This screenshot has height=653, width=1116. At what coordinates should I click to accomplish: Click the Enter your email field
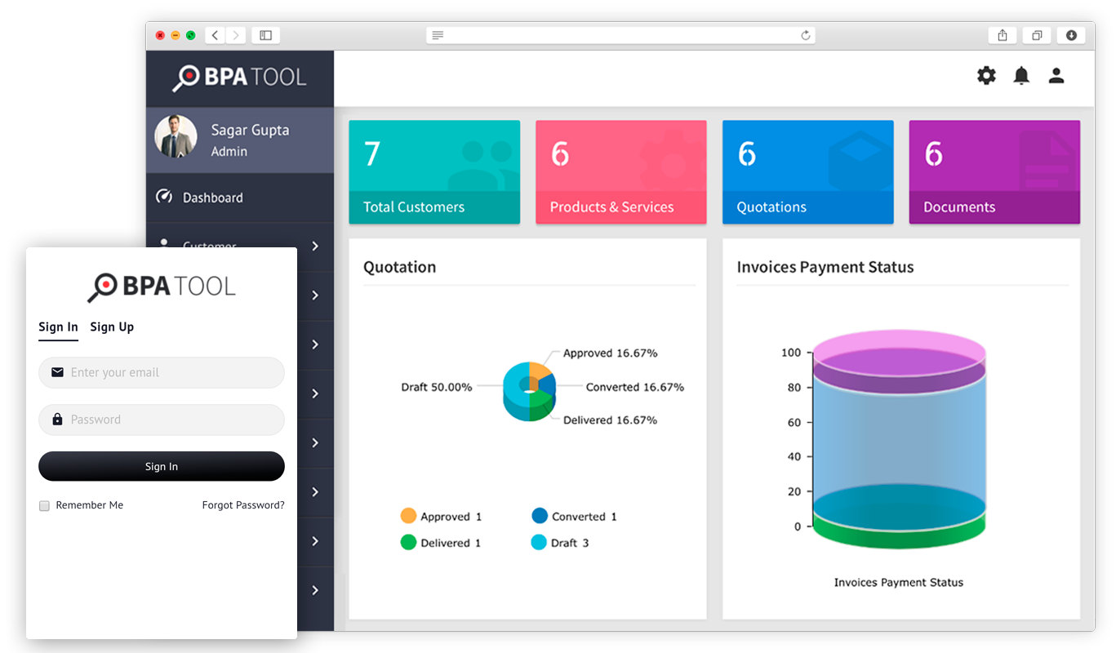(161, 372)
